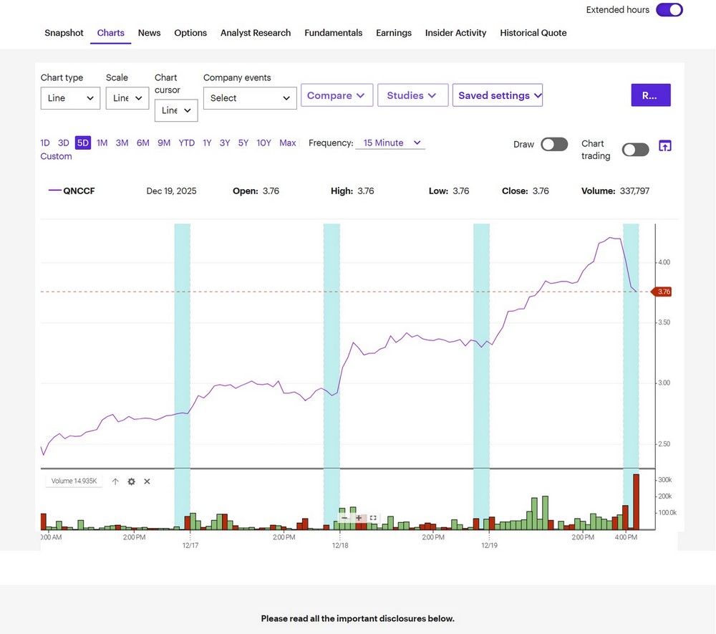
Task: Expand the Frequency 15 Minute dropdown
Action: 391,143
